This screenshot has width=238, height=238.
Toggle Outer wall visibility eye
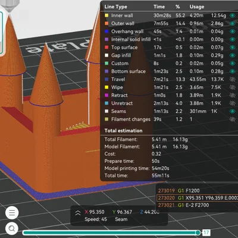tap(232, 23)
